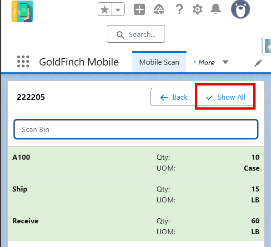The image size is (271, 247).
Task: Click the global Search box
Action: click(x=136, y=34)
